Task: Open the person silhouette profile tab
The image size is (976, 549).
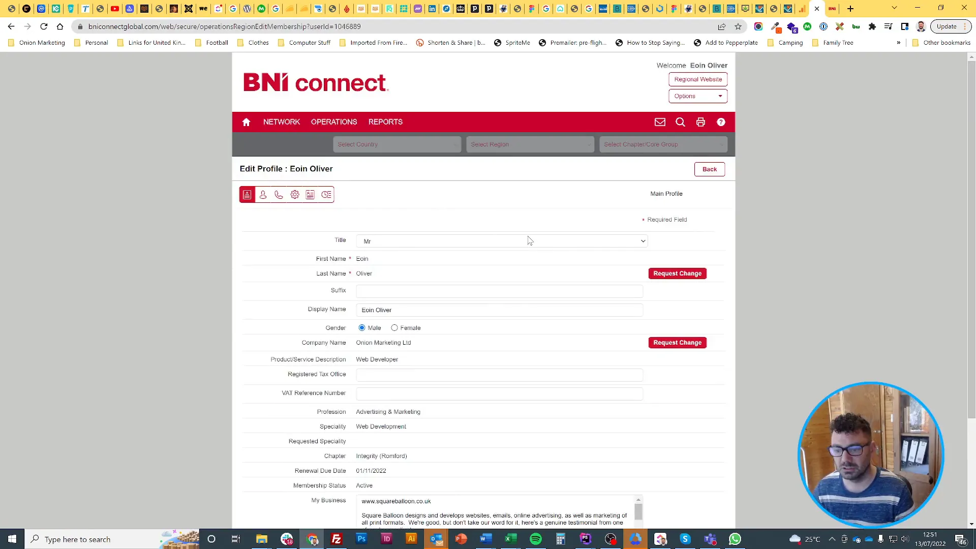Action: [263, 195]
